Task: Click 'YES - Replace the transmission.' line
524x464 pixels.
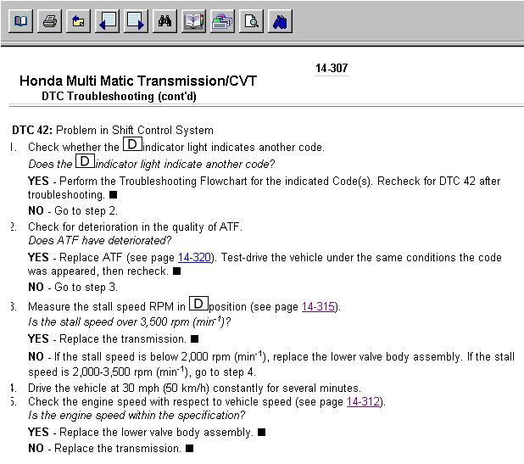Action: 114,339
